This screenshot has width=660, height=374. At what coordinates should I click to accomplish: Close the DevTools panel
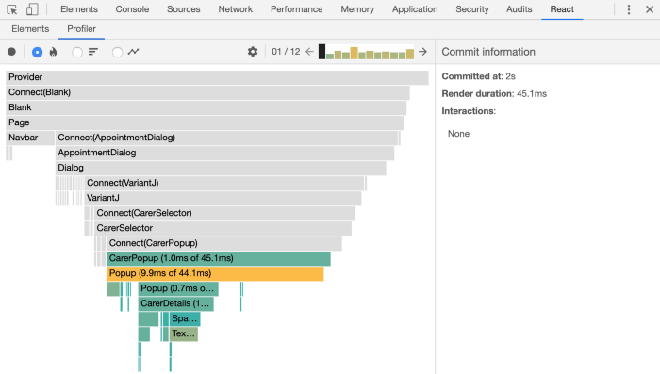point(650,9)
